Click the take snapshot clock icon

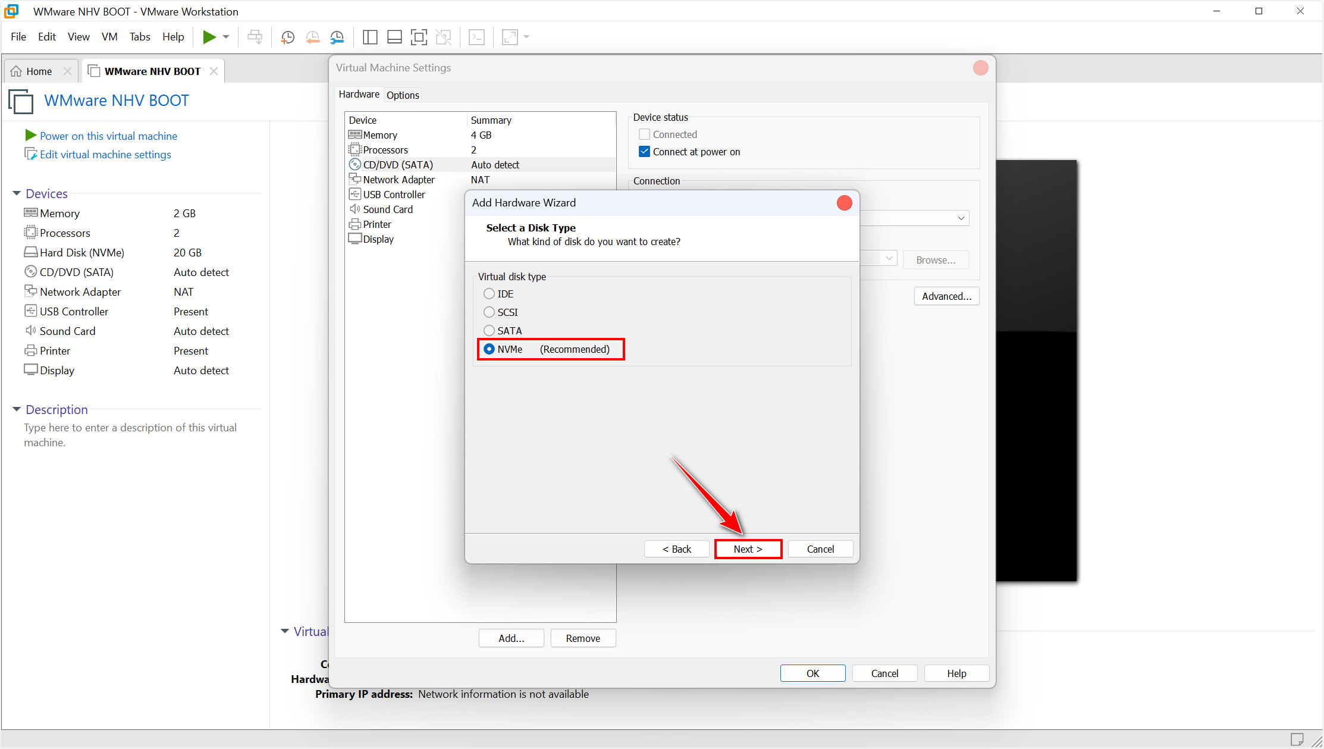(x=288, y=37)
